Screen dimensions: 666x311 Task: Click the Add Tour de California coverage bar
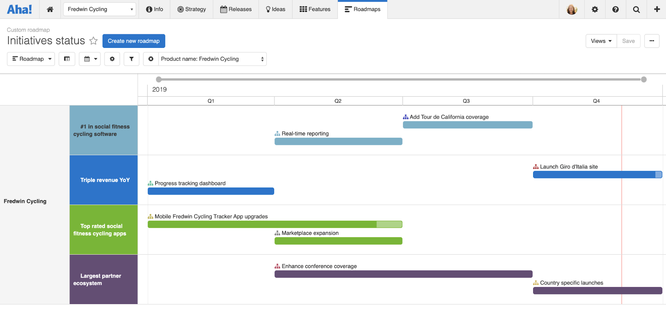pyautogui.click(x=468, y=125)
